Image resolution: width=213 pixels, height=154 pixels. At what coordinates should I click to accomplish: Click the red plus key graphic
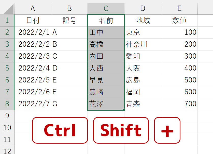point(167,130)
